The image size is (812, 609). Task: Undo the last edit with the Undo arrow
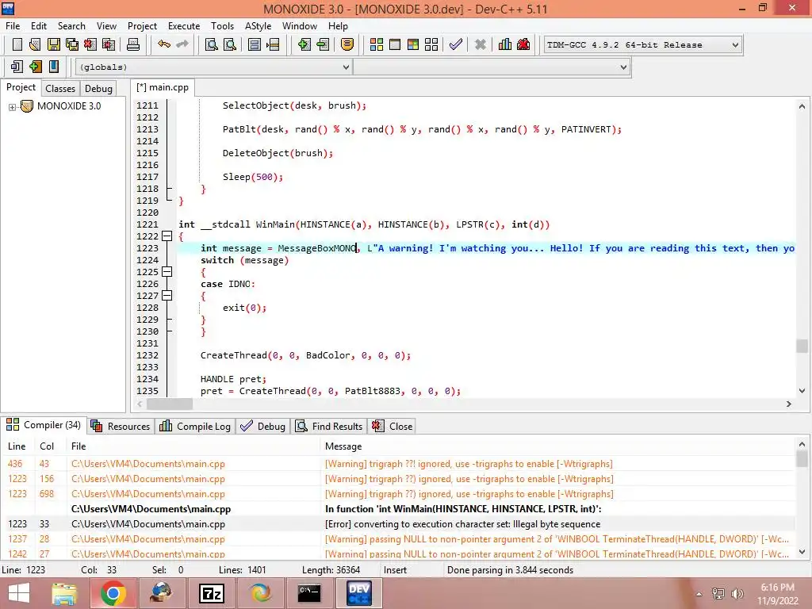[164, 44]
